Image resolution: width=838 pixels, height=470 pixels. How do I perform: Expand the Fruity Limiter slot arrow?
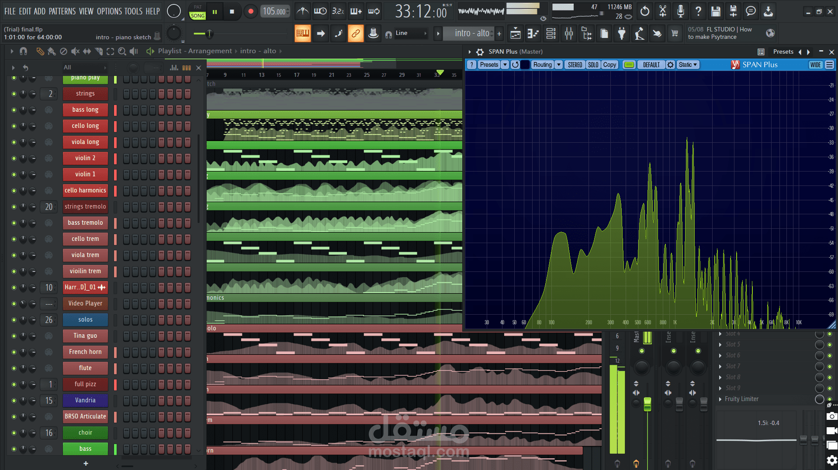(x=720, y=399)
